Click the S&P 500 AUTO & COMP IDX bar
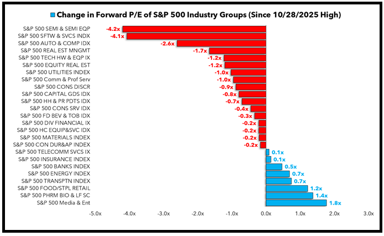Image resolution: width=384 pixels, height=236 pixels. [221, 43]
